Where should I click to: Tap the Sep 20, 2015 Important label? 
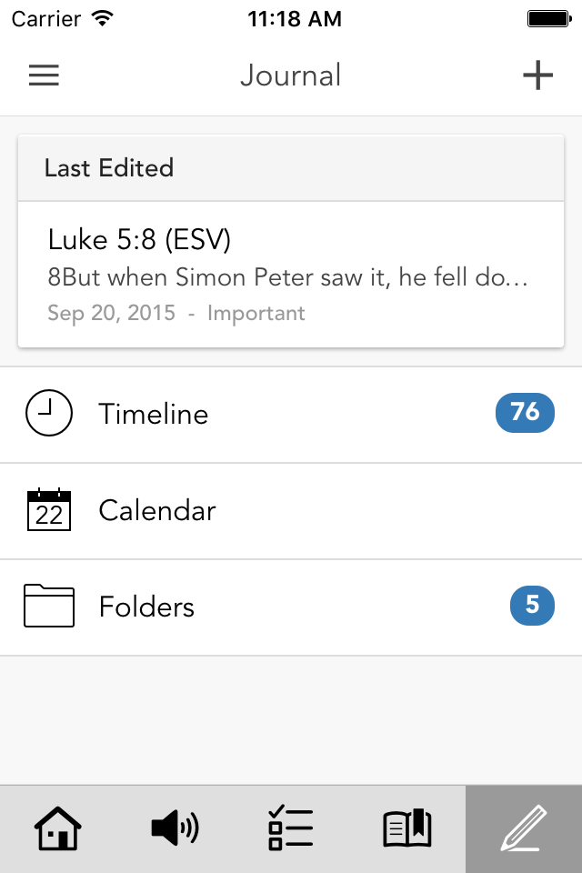click(x=176, y=314)
